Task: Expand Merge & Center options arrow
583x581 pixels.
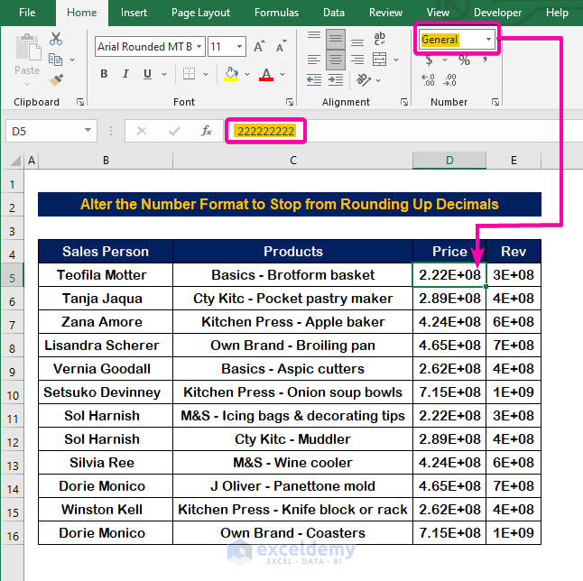Action: (396, 60)
